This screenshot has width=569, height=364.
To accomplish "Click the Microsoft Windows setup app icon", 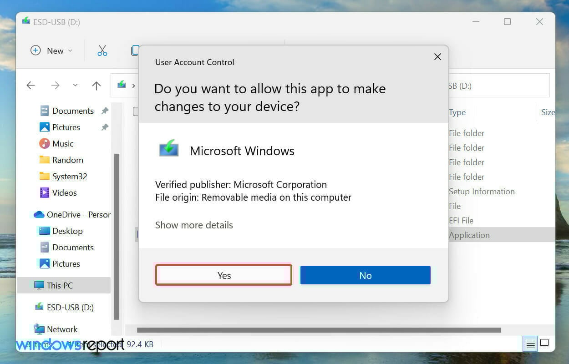I will click(x=169, y=149).
